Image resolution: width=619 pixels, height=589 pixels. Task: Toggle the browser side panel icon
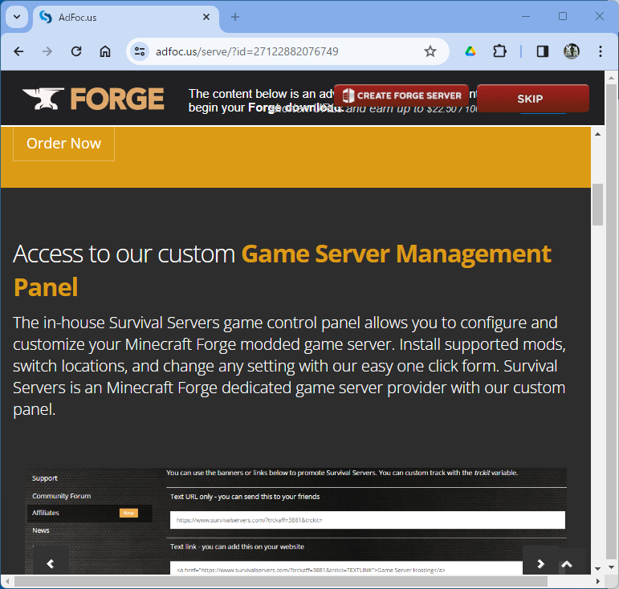point(543,51)
